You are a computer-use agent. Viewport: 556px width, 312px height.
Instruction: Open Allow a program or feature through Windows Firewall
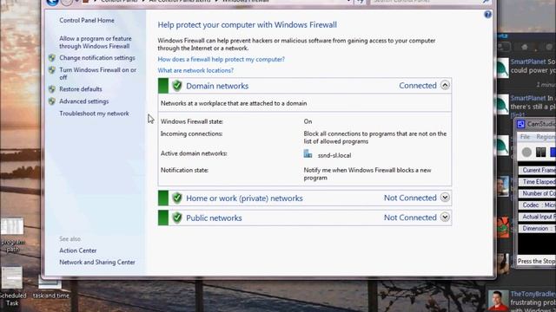click(95, 42)
